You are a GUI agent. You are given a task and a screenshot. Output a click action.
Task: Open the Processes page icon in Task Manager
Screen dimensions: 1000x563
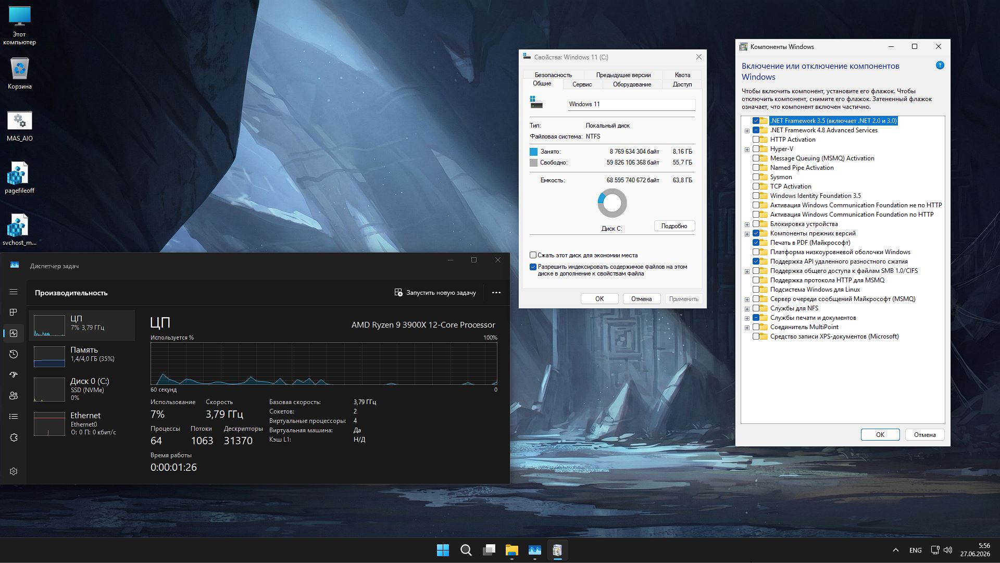pyautogui.click(x=14, y=312)
